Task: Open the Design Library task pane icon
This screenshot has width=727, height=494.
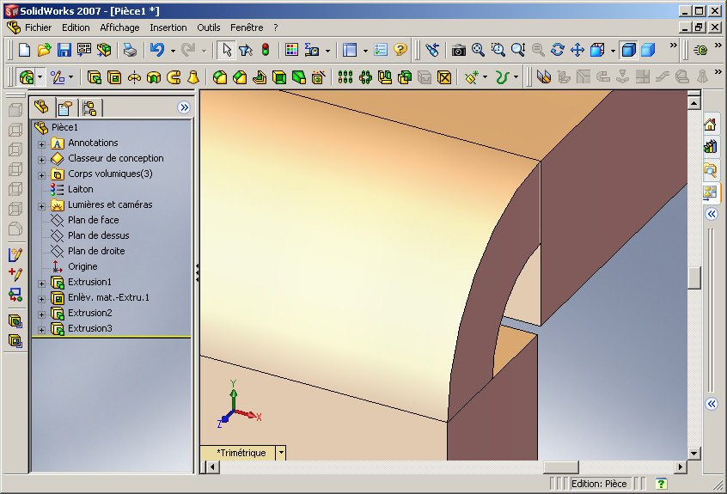Action: (x=710, y=147)
